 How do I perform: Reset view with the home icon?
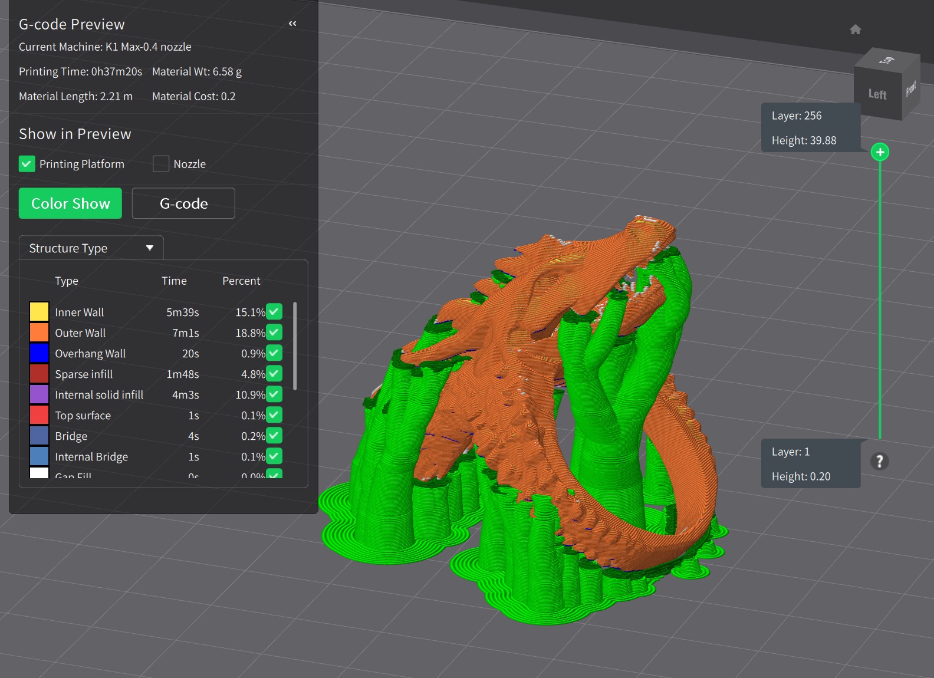click(856, 29)
